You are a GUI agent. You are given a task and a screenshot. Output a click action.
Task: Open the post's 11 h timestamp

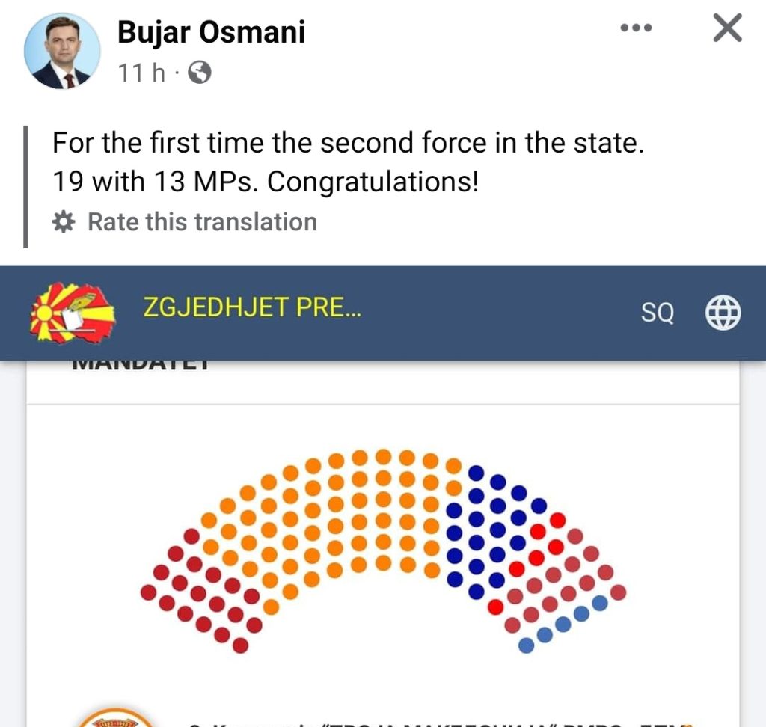(x=141, y=73)
